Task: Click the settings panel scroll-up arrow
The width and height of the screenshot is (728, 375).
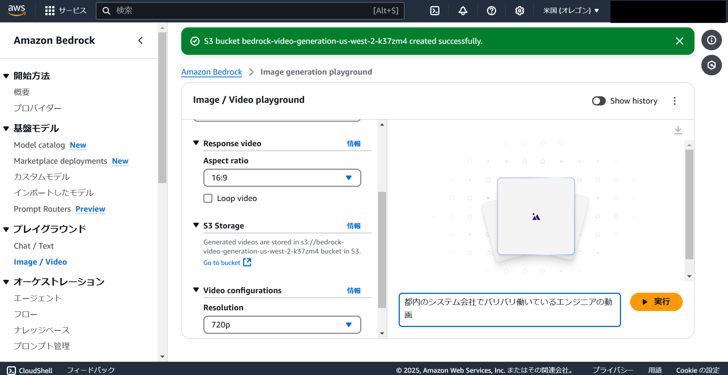Action: (x=382, y=124)
